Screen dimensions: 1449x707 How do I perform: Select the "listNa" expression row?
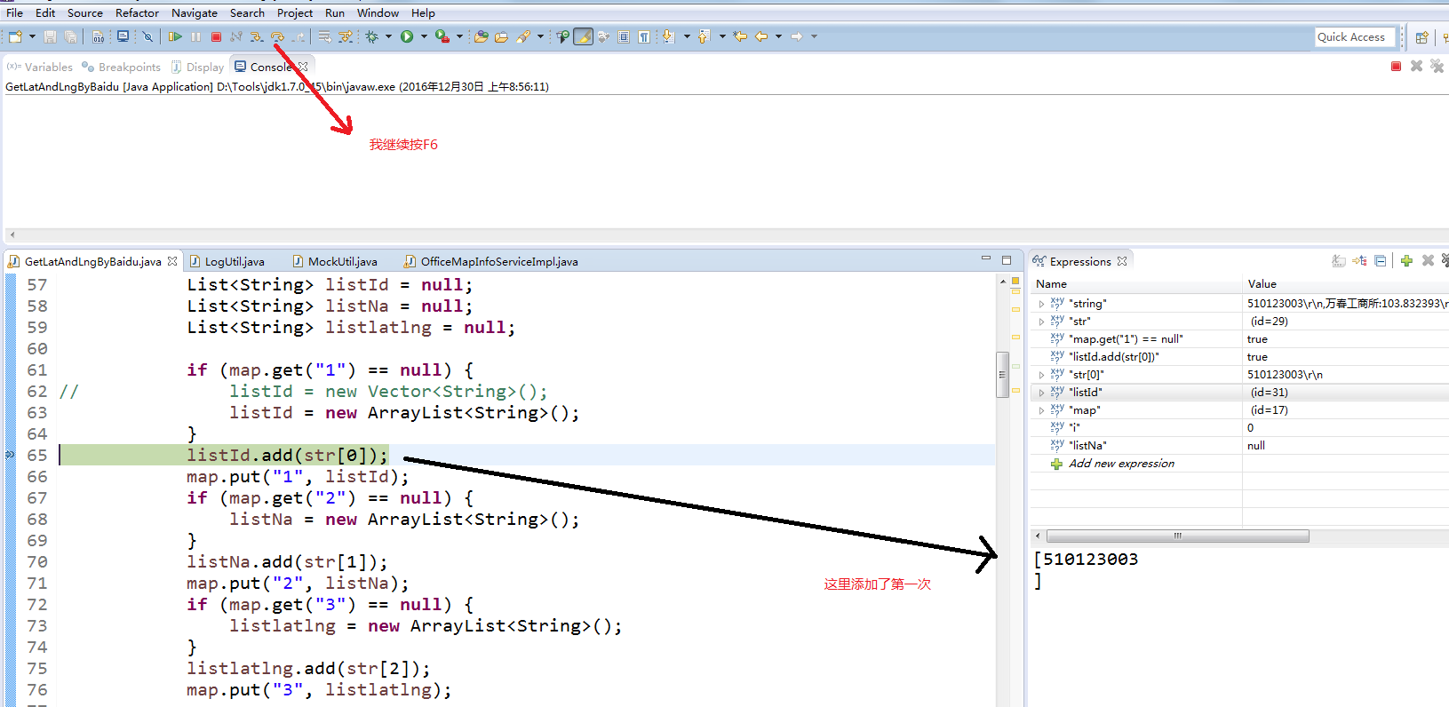click(x=1239, y=446)
